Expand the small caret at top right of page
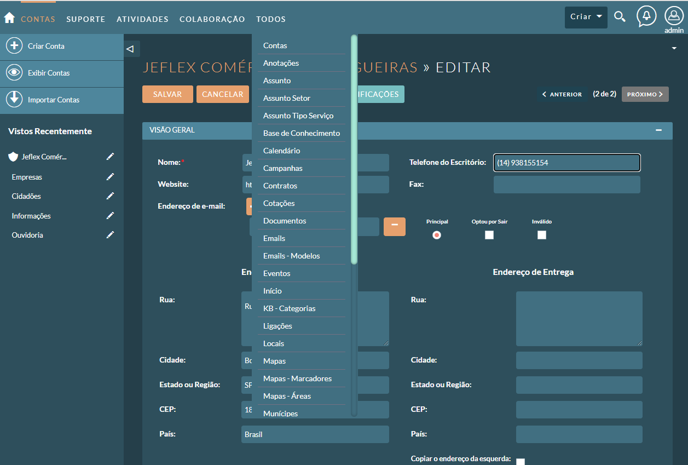 click(x=674, y=49)
